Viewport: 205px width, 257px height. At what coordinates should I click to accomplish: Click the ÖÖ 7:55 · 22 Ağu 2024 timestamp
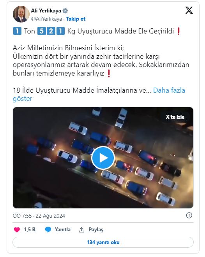point(39,216)
